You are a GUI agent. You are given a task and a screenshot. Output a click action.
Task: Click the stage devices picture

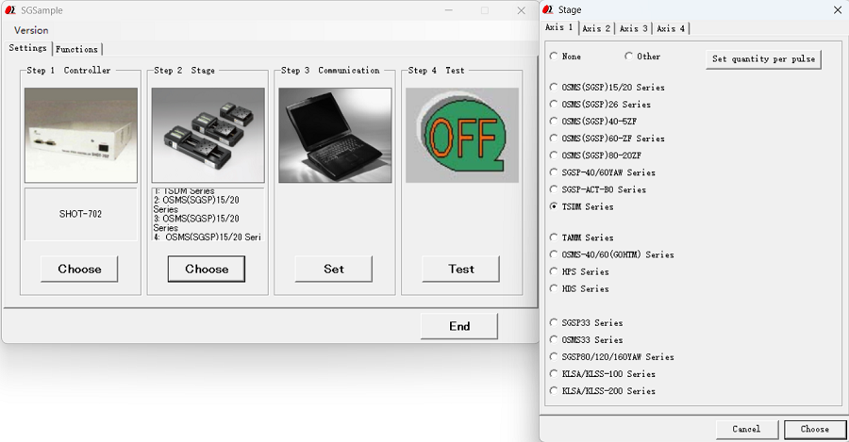pyautogui.click(x=208, y=135)
